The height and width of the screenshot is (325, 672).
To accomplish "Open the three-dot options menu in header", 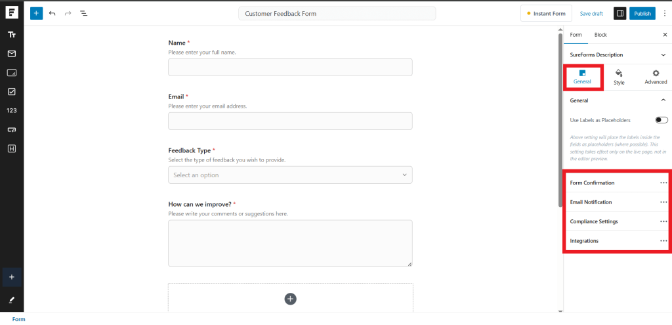I will coord(665,13).
